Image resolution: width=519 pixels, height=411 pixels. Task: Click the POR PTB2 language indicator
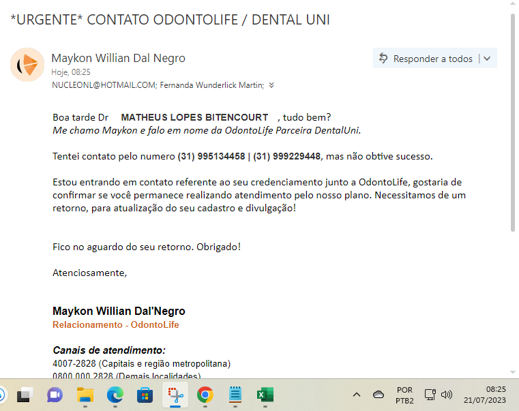click(404, 395)
